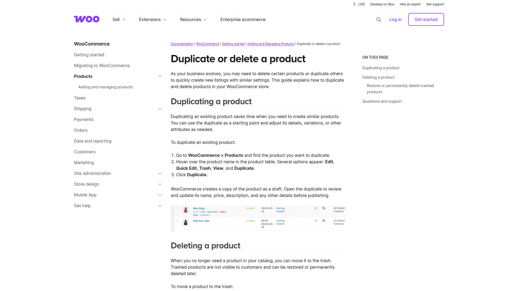
Task: Go to Enterprise ecommerce page
Action: [243, 19]
